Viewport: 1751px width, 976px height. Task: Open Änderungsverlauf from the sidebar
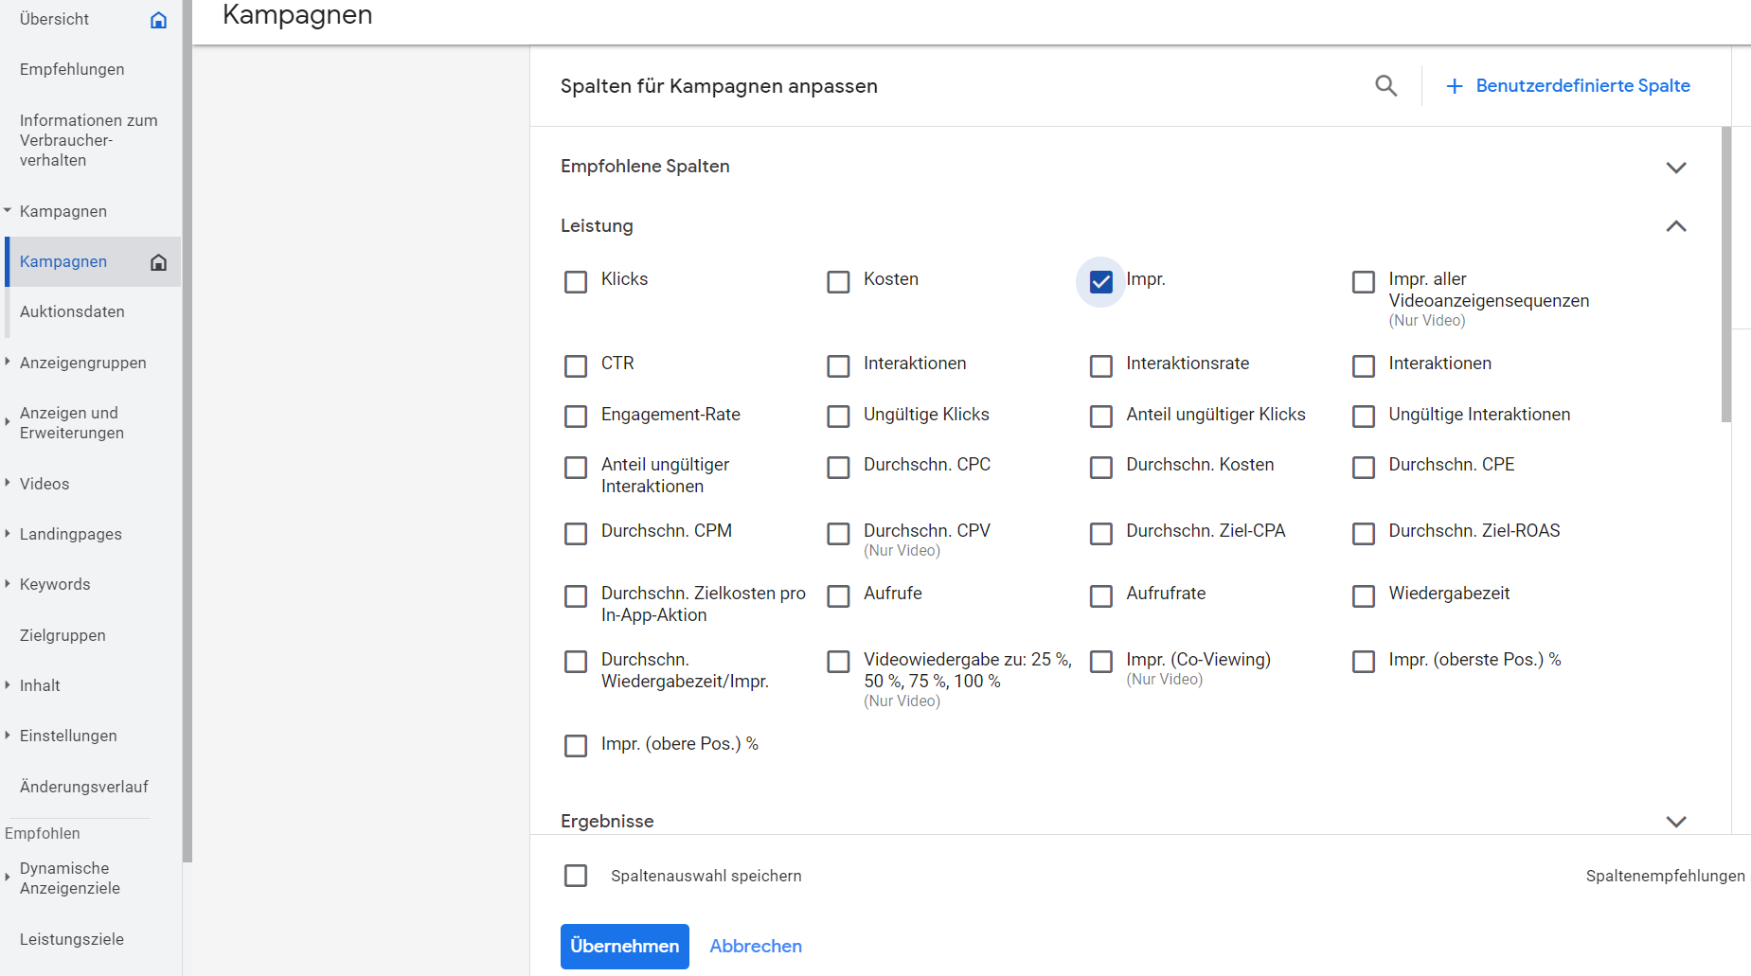click(83, 787)
